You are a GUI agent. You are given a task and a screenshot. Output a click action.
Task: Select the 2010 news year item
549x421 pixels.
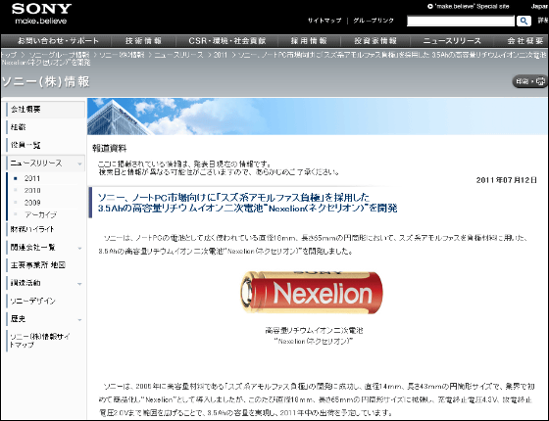[32, 191]
